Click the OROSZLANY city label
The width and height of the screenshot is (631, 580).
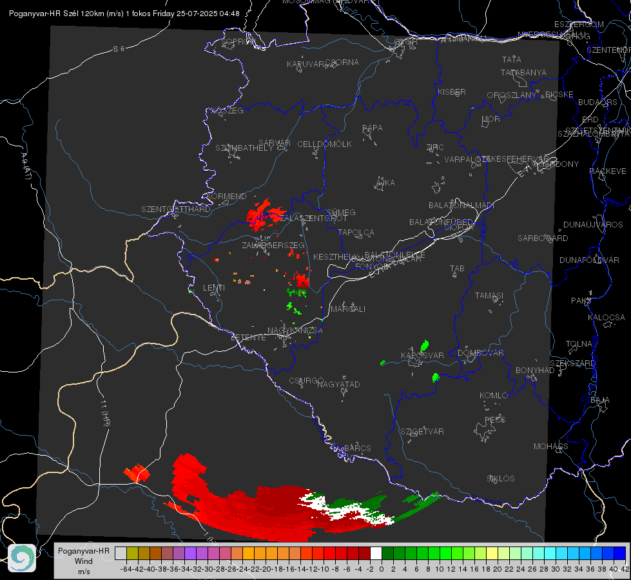click(x=512, y=95)
